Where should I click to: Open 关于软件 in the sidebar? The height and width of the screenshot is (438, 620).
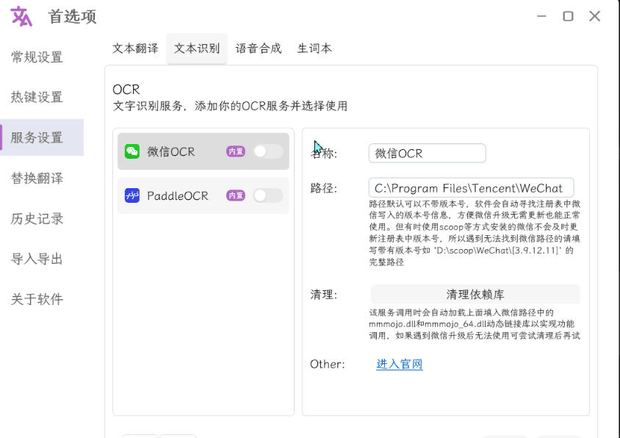37,299
